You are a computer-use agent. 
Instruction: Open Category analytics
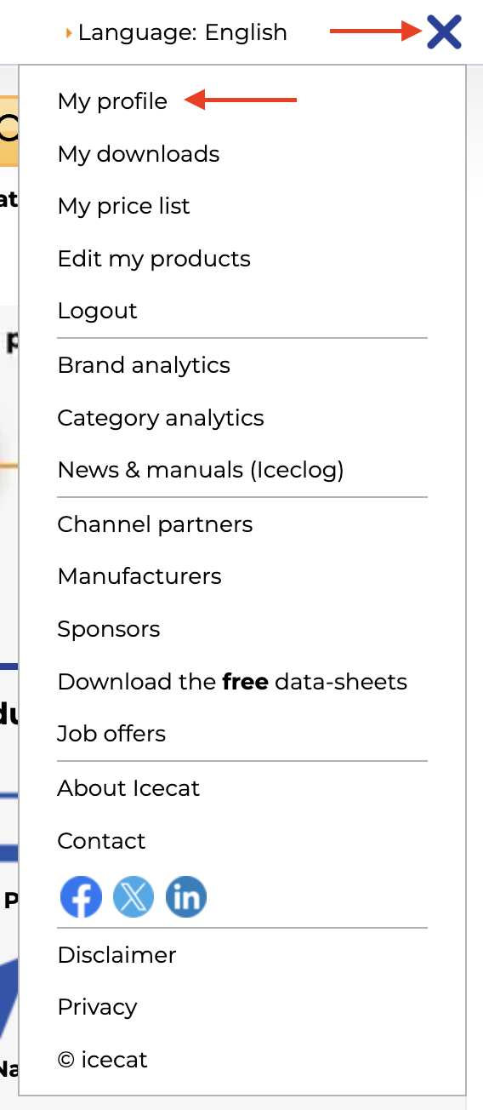coord(161,418)
